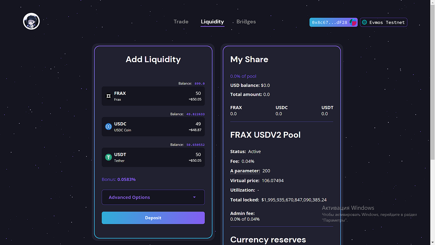435x245 pixels.
Task: Click the USDT balance 50.650552 link
Action: pos(195,145)
